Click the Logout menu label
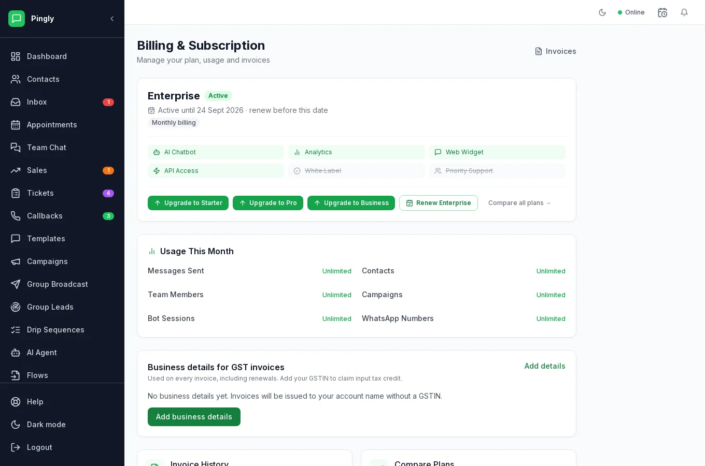 pyautogui.click(x=39, y=447)
